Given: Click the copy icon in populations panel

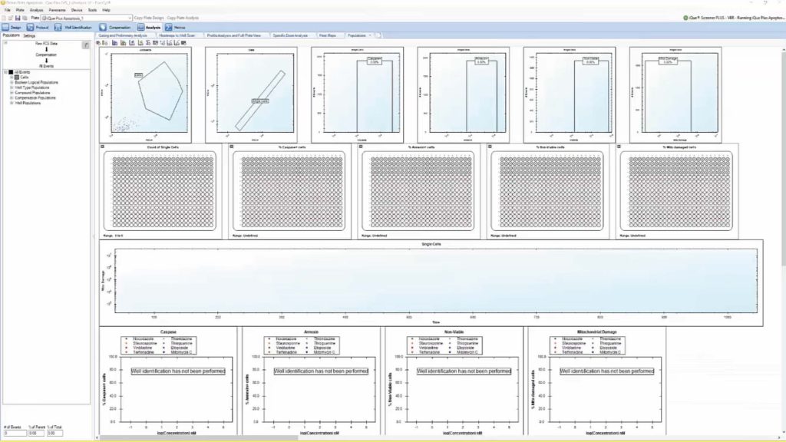Looking at the screenshot, I should tap(85, 46).
